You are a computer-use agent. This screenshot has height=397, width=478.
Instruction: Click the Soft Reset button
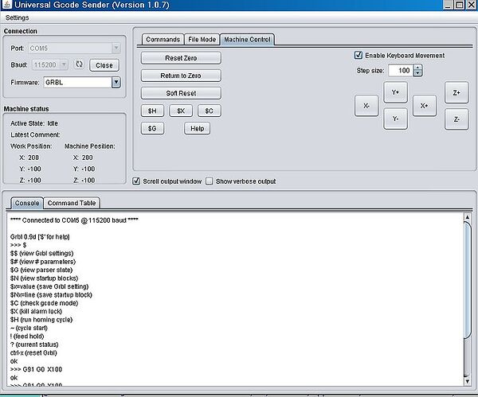point(181,93)
